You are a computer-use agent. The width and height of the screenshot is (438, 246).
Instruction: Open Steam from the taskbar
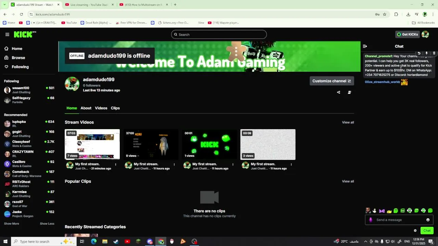[116, 242]
